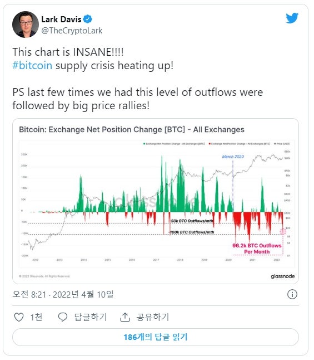314x360 pixels.
Task: Read the 186개의 답글 읽기 replies
Action: point(156,337)
